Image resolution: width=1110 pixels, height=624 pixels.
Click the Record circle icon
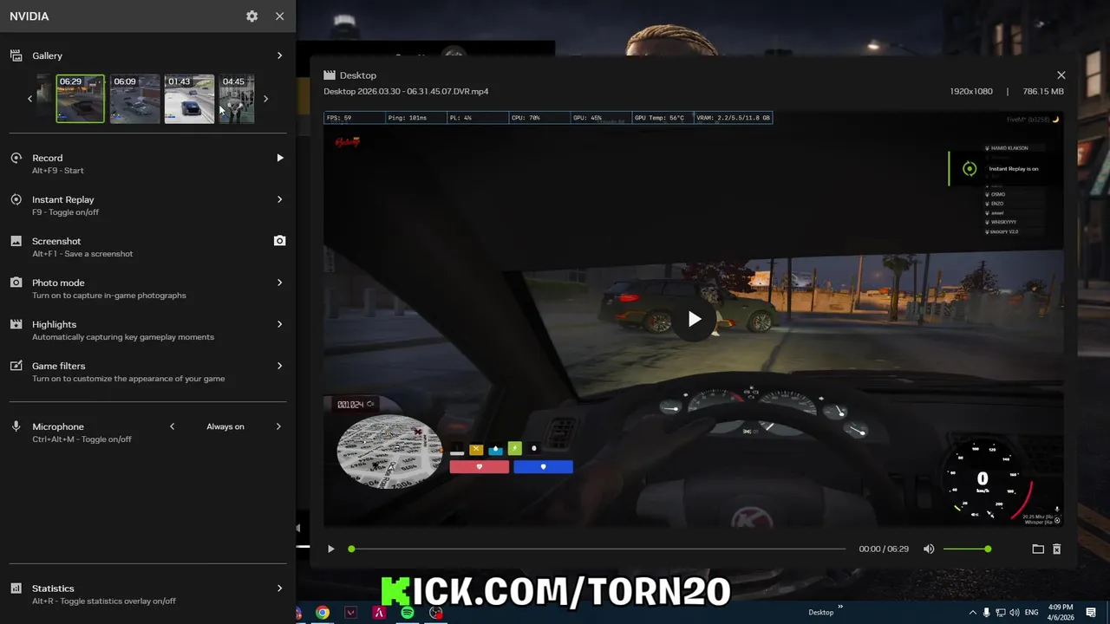pyautogui.click(x=16, y=158)
